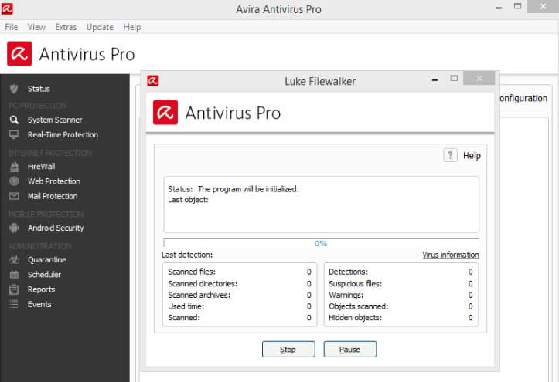Open the Virus information link

pyautogui.click(x=451, y=255)
